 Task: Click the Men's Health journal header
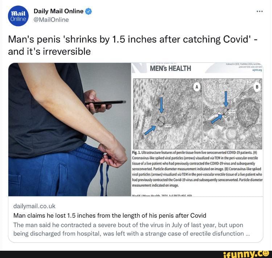click(x=170, y=68)
